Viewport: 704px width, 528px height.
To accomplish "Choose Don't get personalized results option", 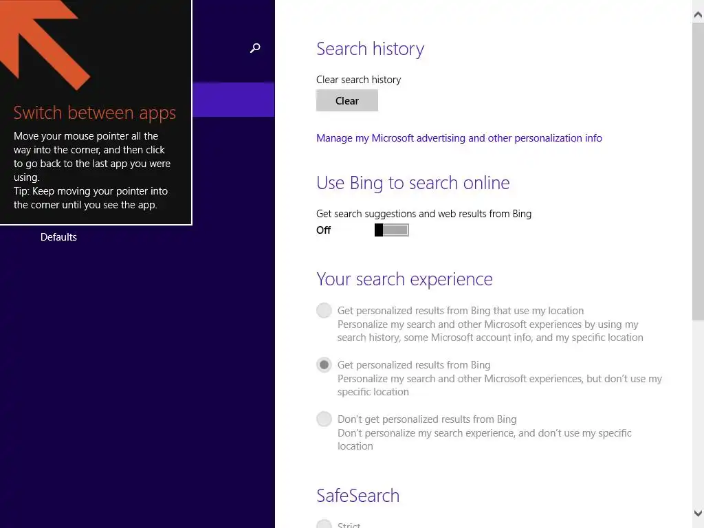I will tap(324, 419).
